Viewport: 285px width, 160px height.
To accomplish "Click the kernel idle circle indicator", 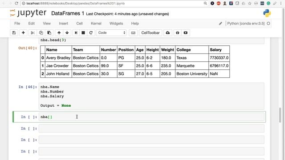I will [269, 24].
